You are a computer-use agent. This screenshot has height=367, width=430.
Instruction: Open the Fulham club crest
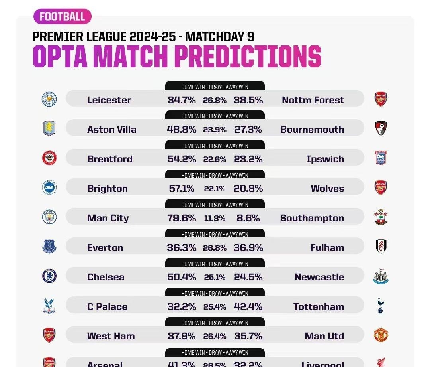(x=381, y=247)
